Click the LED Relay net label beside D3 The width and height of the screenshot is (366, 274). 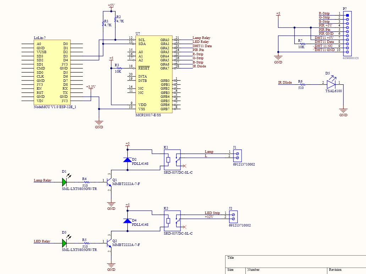(42, 241)
